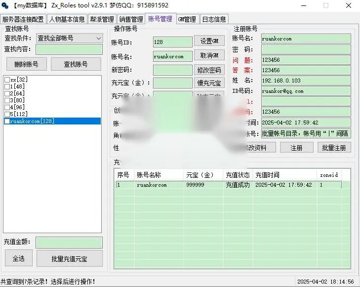Screen dimensions: 360x287
Task: Open the GM管理 tab
Action: click(x=187, y=19)
